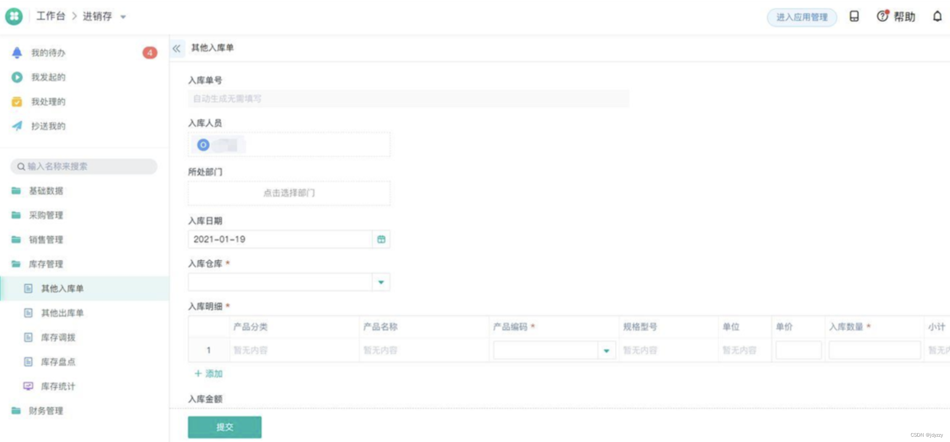Click the 库存管理 folder icon

pos(16,264)
